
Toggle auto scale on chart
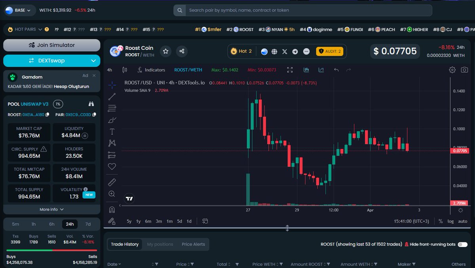462,221
